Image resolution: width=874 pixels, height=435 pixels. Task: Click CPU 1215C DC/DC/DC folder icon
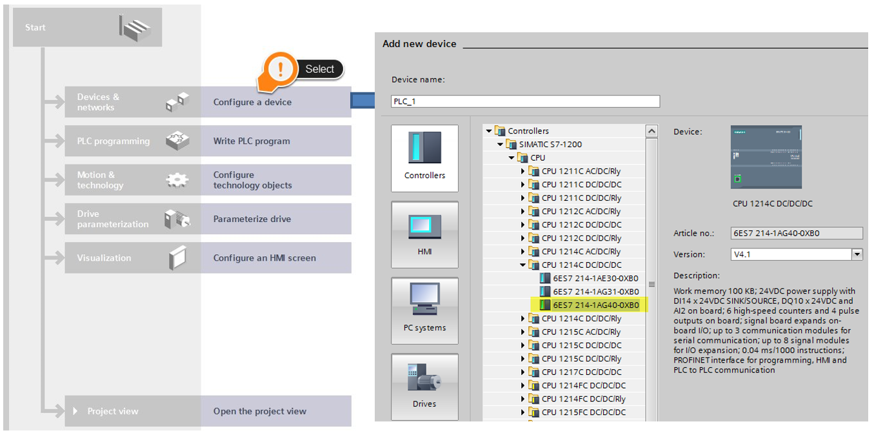point(533,345)
